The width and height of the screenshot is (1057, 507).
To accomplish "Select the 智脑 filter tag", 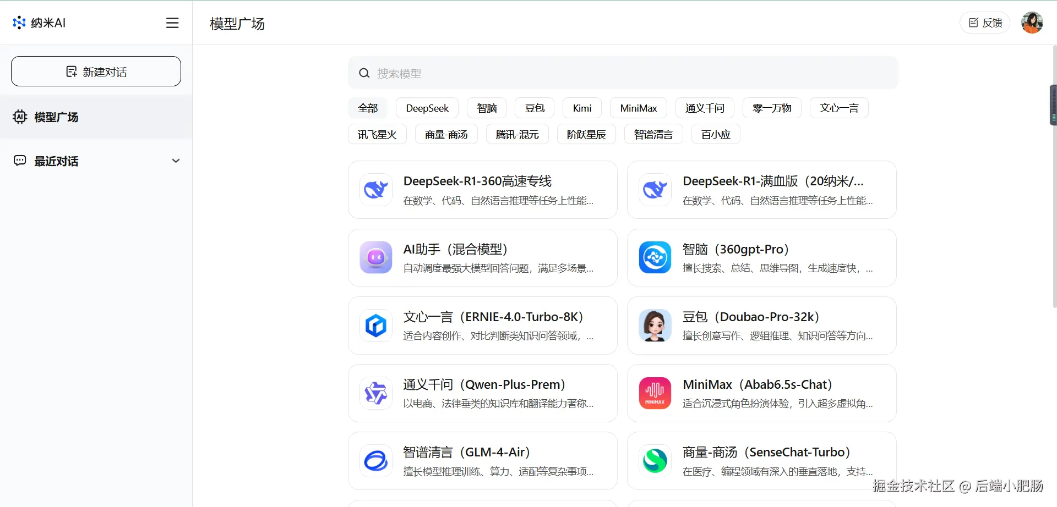I will [487, 108].
